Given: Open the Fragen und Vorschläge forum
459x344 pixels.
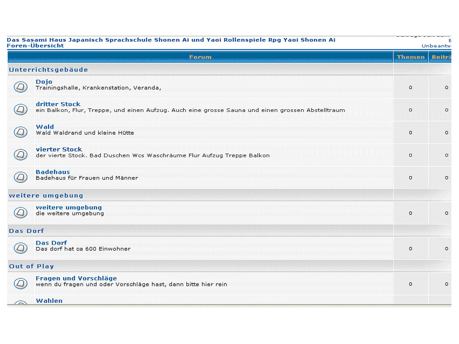Looking at the screenshot, I should (x=76, y=278).
